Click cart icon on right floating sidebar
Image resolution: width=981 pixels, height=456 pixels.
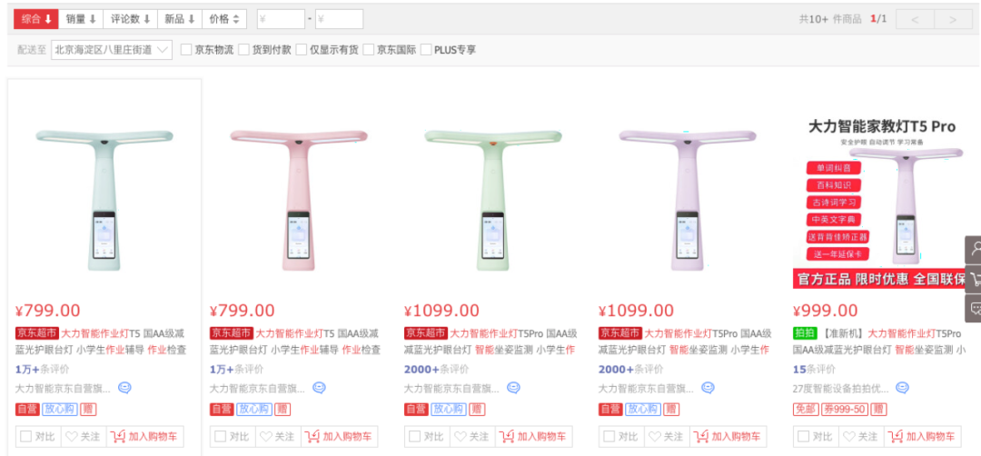(975, 278)
